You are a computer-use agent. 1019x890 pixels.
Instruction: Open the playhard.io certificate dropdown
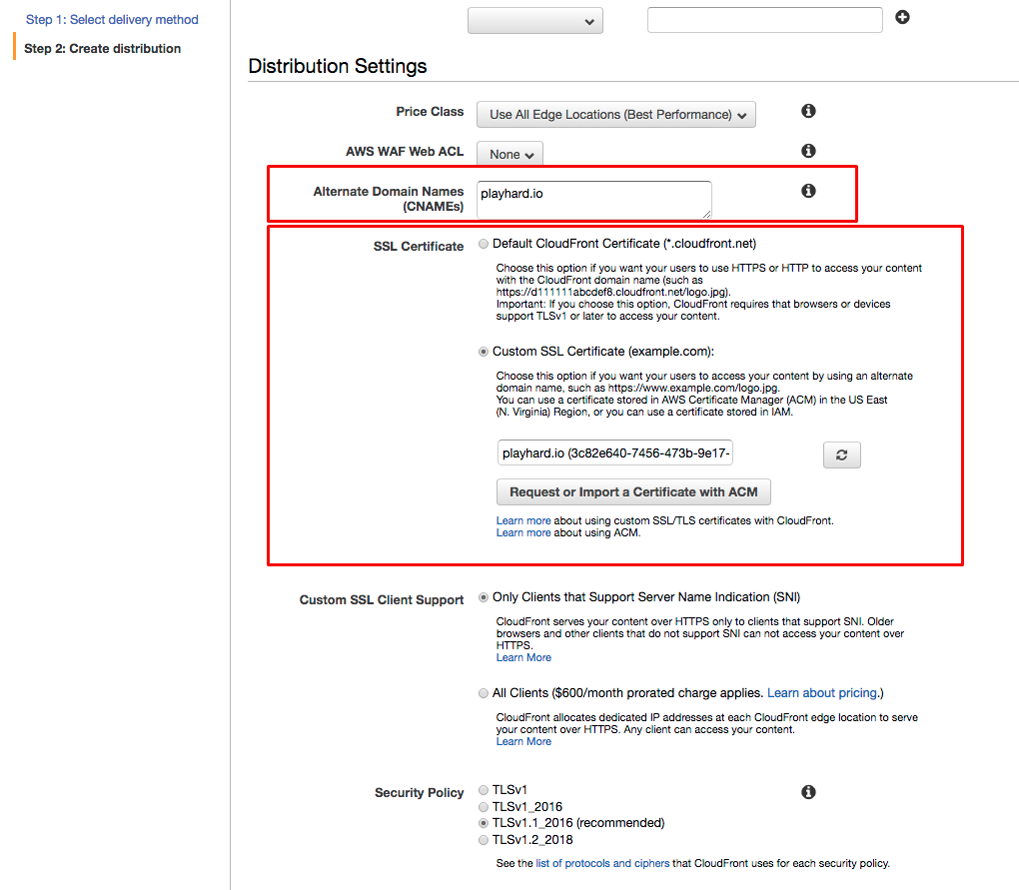[x=615, y=454]
